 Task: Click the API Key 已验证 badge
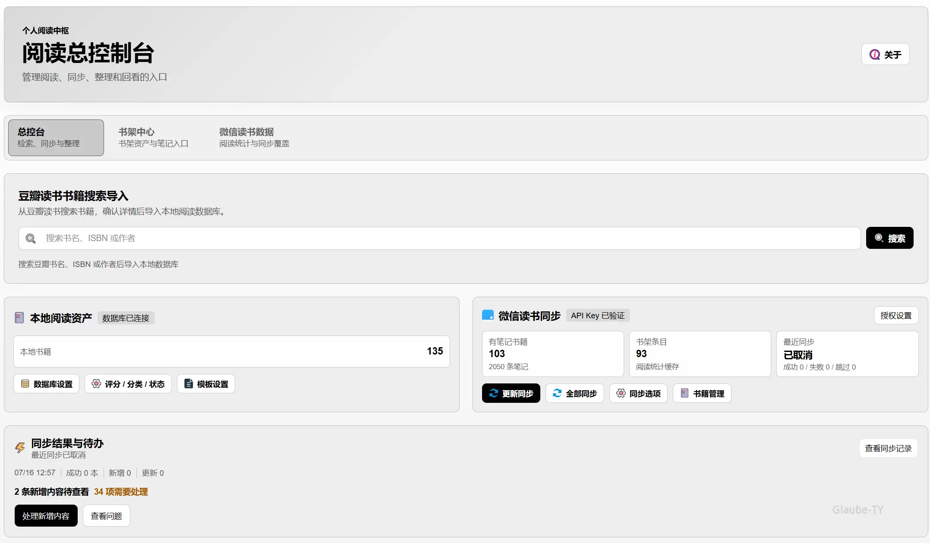pyautogui.click(x=598, y=316)
